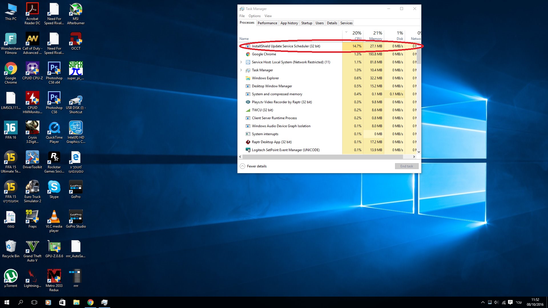Screen dimensions: 548x308
Task: Collapse view with Fewer details
Action: pos(253,166)
